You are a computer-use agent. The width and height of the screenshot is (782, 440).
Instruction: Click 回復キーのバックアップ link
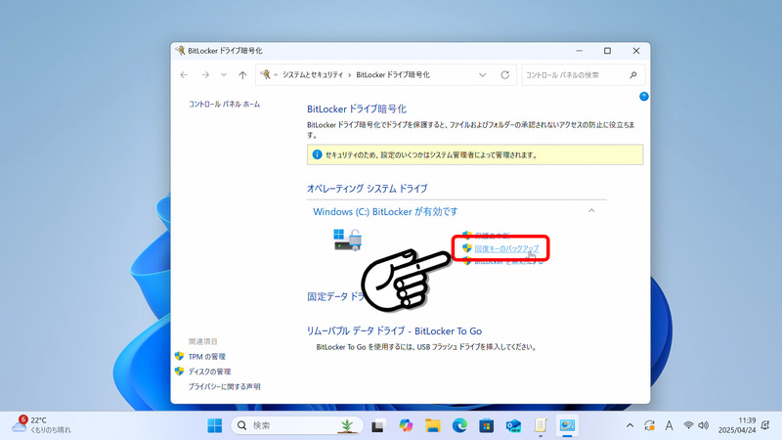[506, 248]
